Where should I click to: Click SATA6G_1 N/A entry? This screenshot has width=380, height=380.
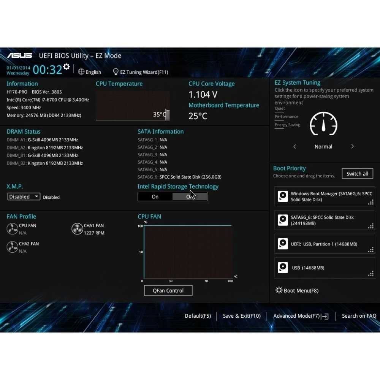coord(152,140)
